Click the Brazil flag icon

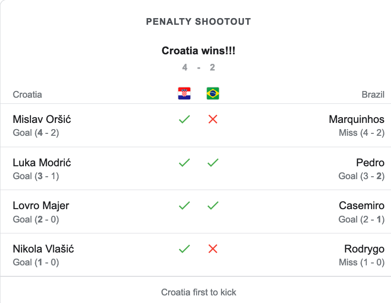click(x=213, y=93)
